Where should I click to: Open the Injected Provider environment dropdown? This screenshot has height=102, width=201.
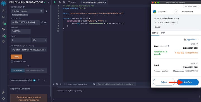pos(27,11)
